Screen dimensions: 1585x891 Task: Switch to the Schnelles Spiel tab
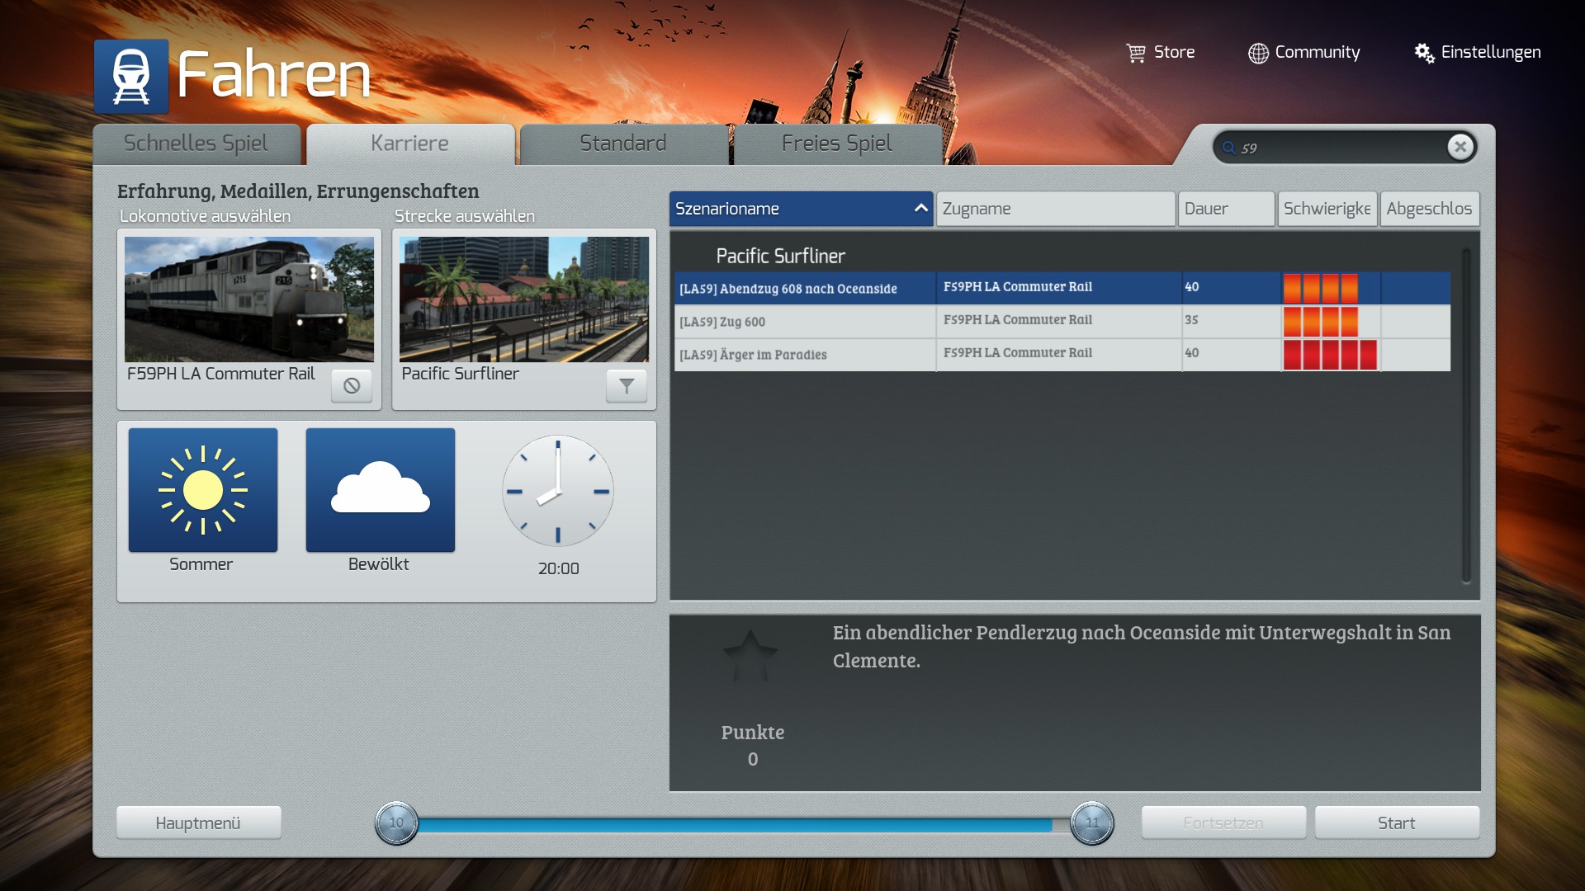(196, 144)
